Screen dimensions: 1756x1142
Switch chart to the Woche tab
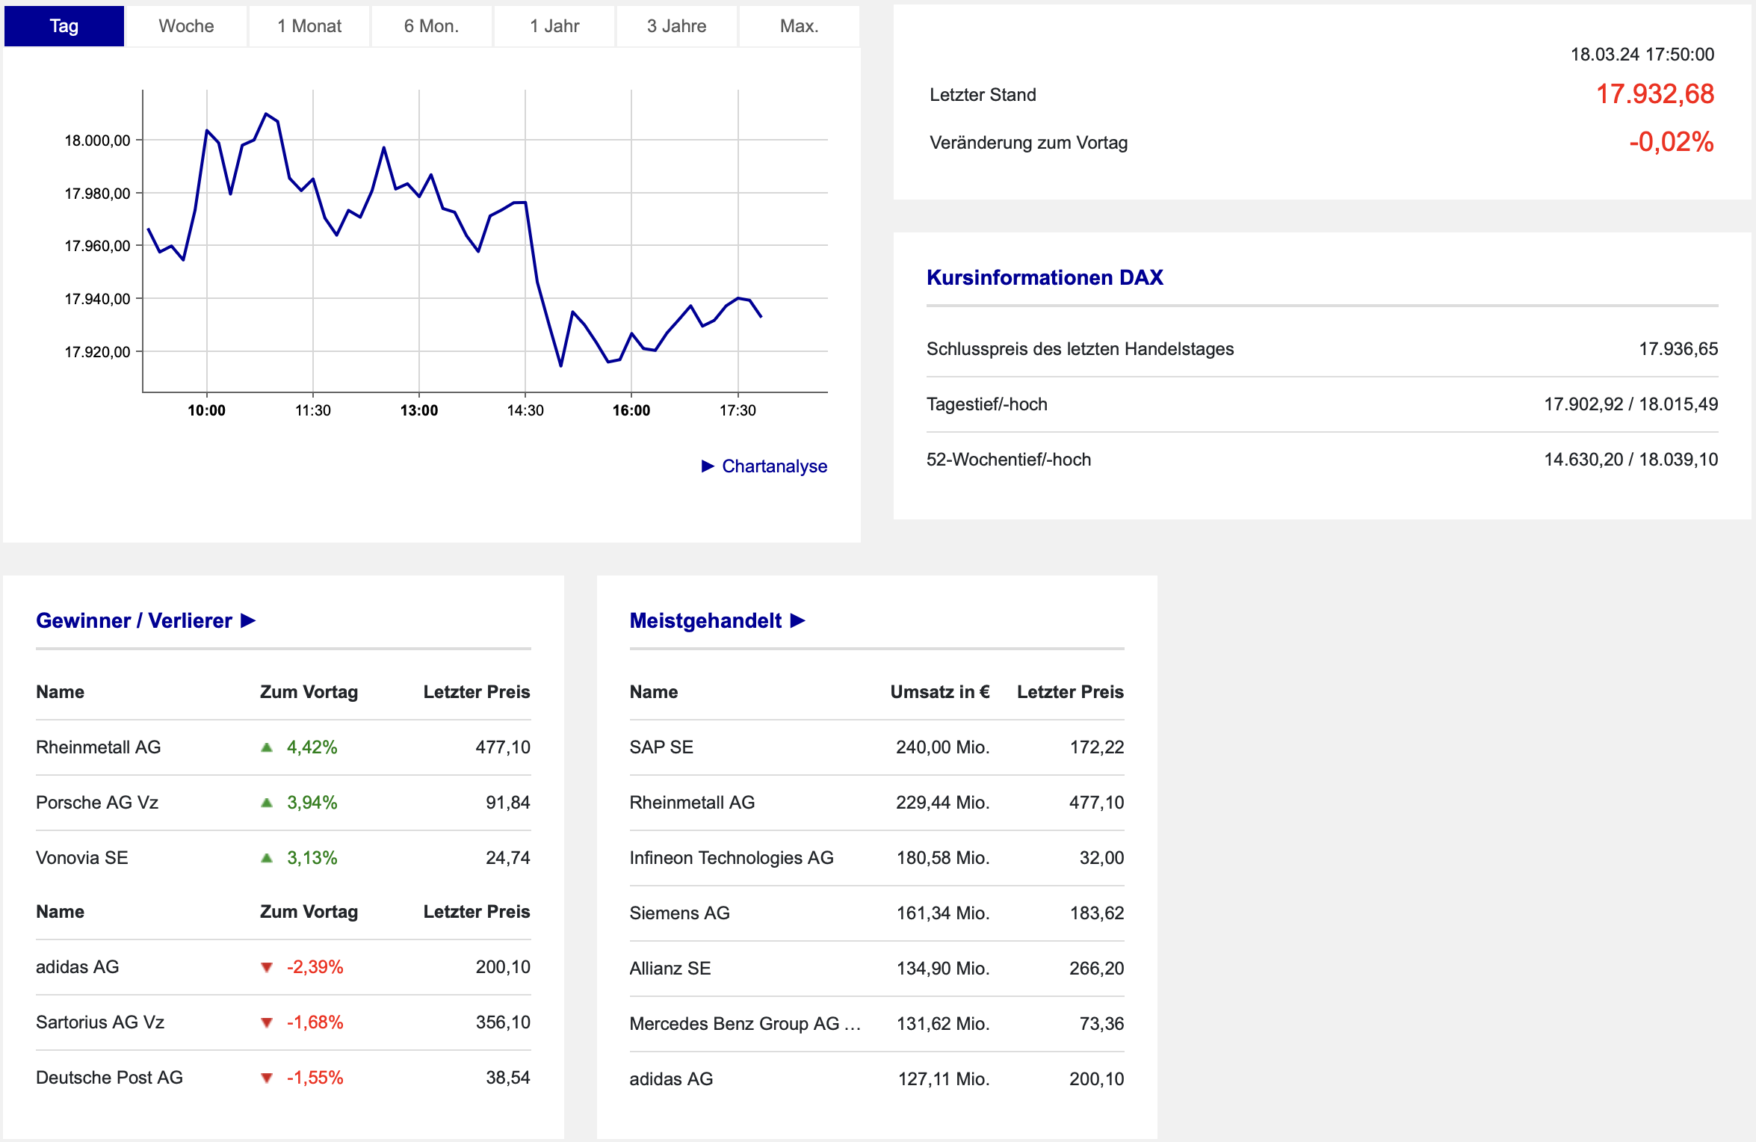(186, 26)
